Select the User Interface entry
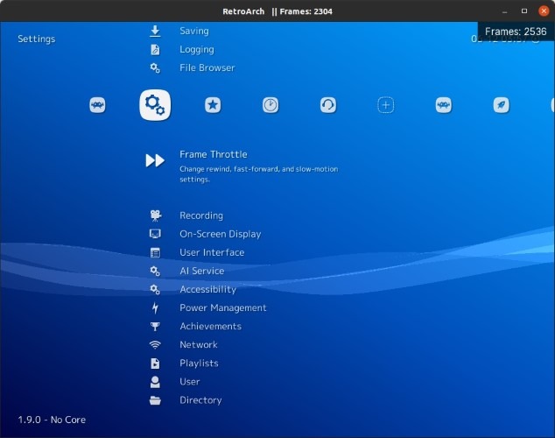555x438 pixels. pos(212,252)
